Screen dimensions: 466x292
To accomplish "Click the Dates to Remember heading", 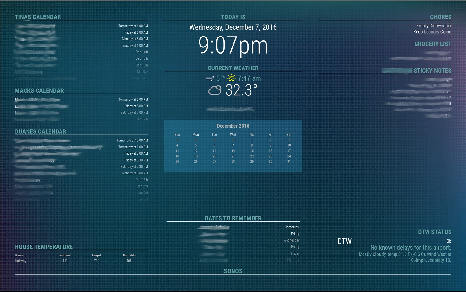I will click(x=233, y=218).
